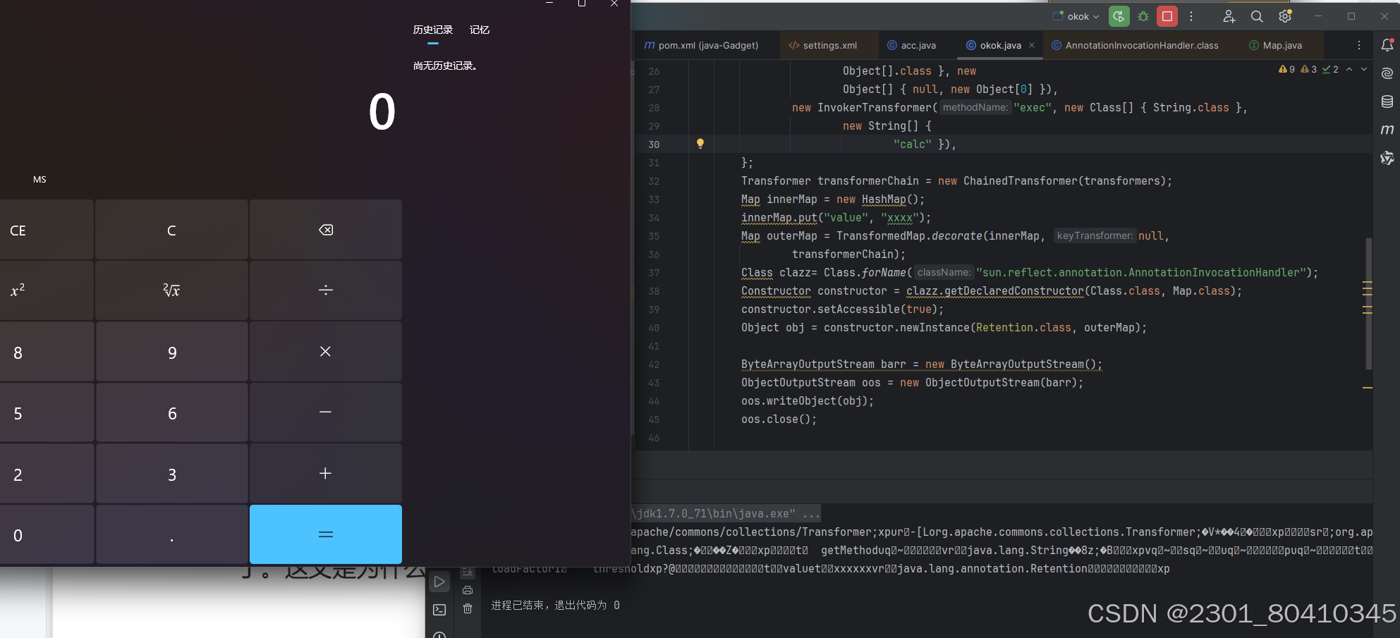
Task: Close the okok.java tab
Action: 1032,45
